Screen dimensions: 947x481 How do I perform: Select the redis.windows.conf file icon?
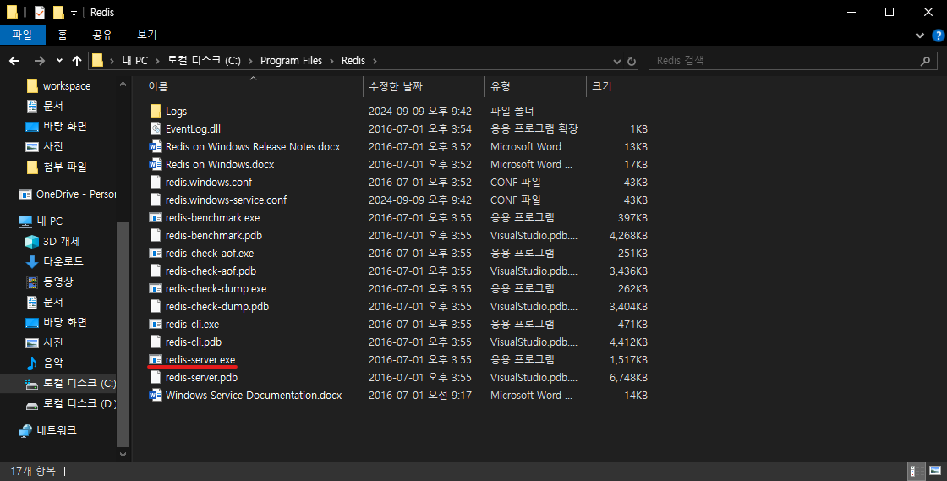(156, 183)
